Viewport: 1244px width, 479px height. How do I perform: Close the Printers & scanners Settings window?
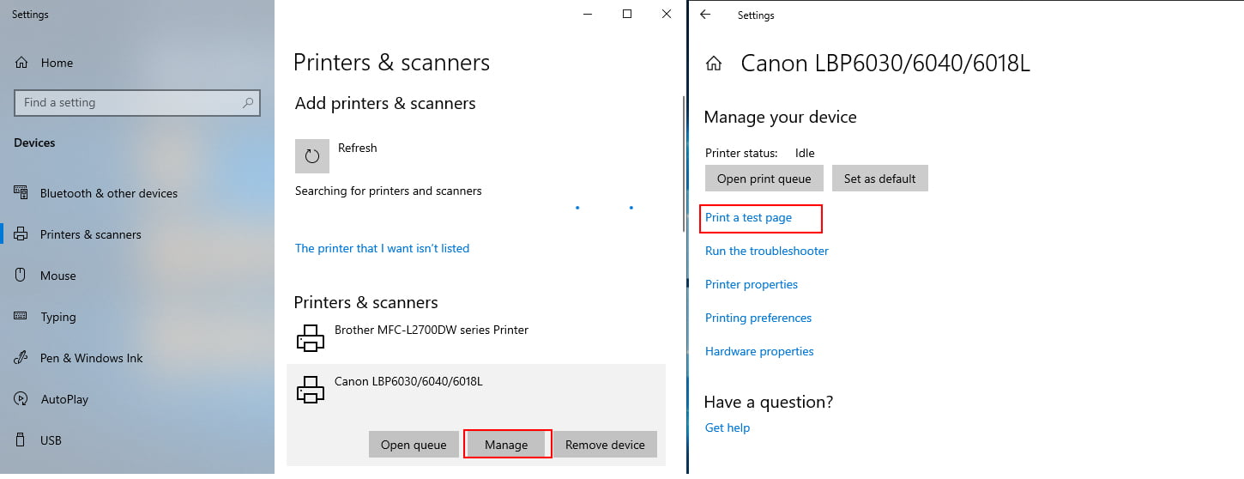(x=667, y=14)
